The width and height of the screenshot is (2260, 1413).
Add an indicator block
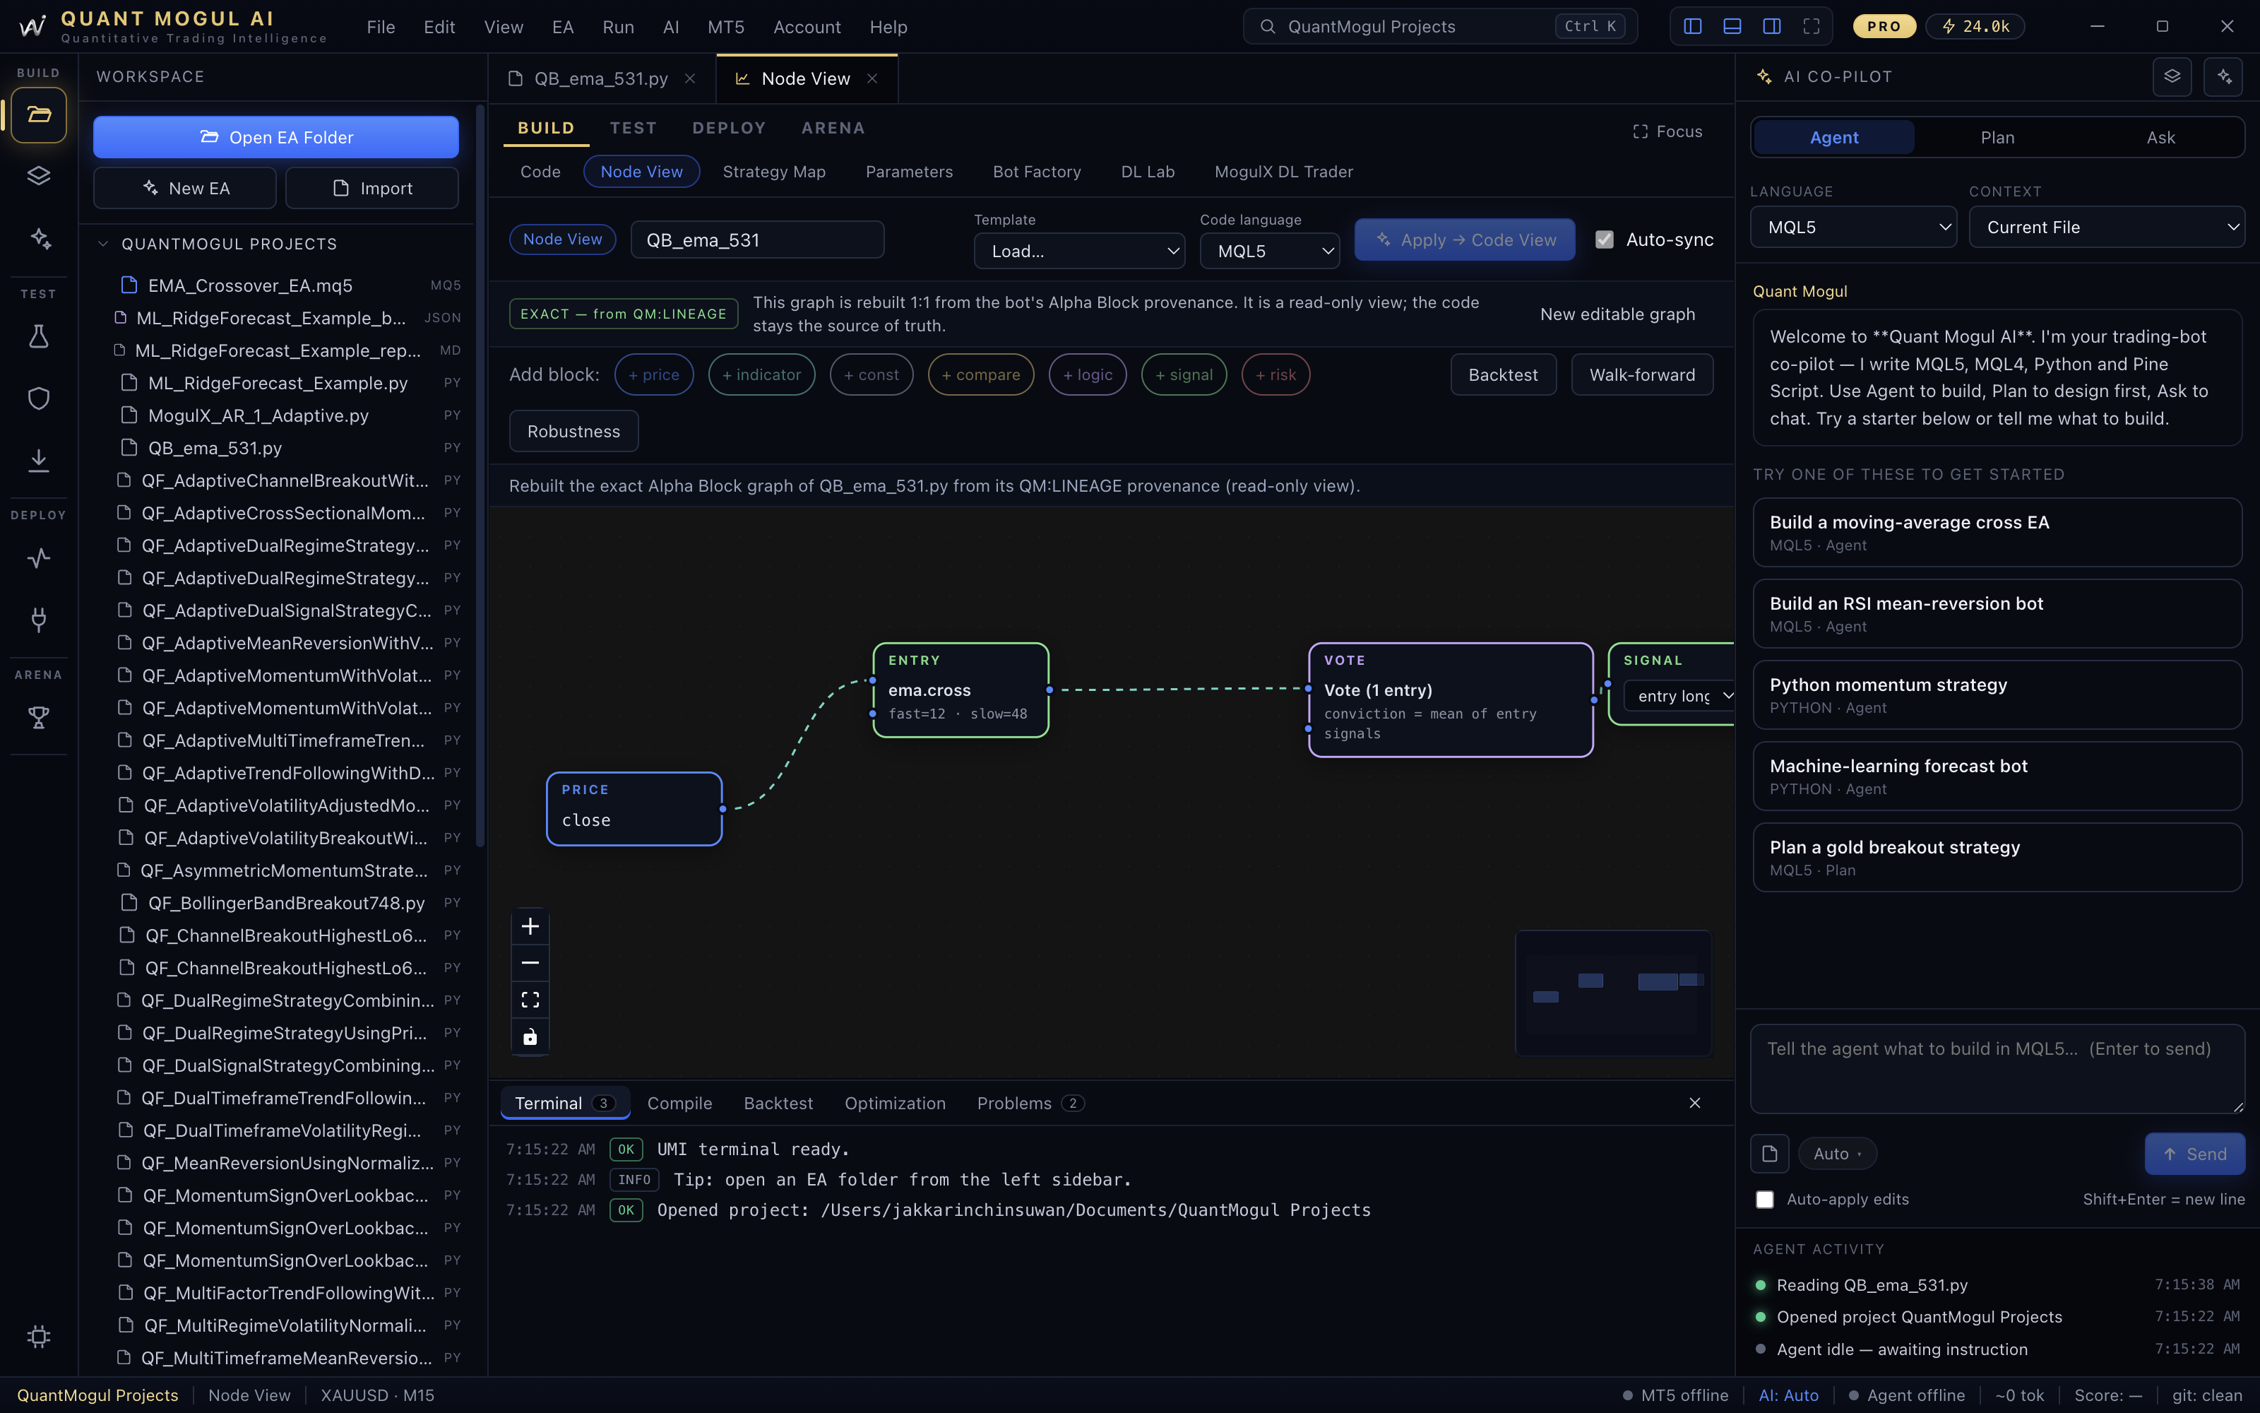click(762, 374)
